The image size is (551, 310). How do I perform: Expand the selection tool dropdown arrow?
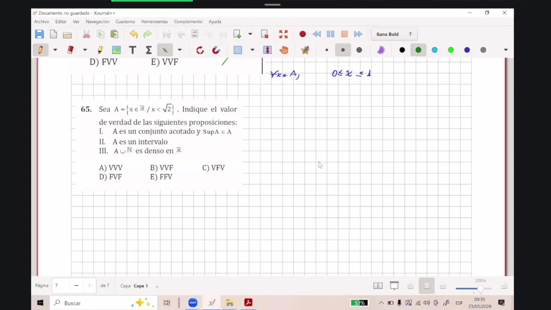tap(252, 50)
